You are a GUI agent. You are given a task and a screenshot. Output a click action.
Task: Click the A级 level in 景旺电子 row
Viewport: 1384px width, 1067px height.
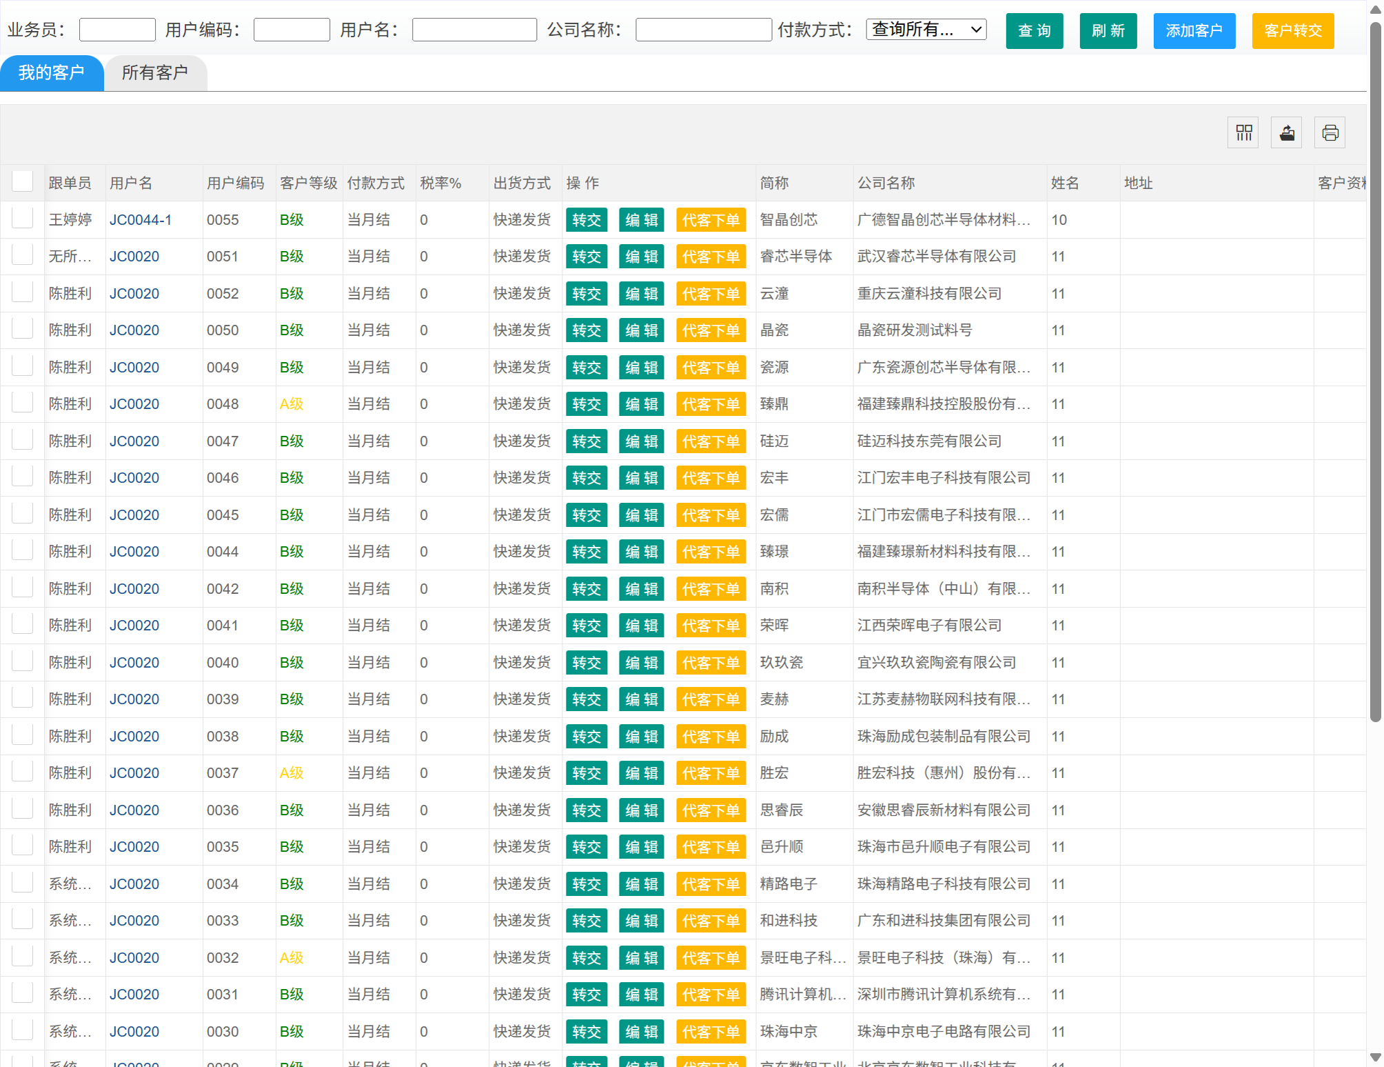tap(292, 957)
